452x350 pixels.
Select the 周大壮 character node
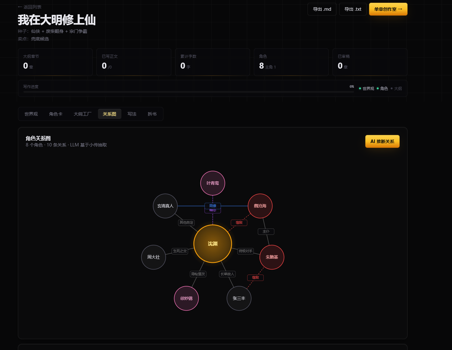(154, 257)
